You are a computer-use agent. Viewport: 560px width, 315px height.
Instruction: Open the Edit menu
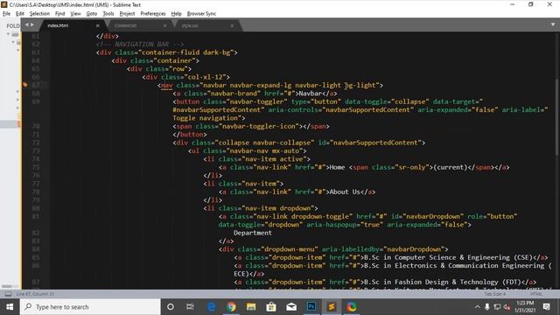click(20, 14)
